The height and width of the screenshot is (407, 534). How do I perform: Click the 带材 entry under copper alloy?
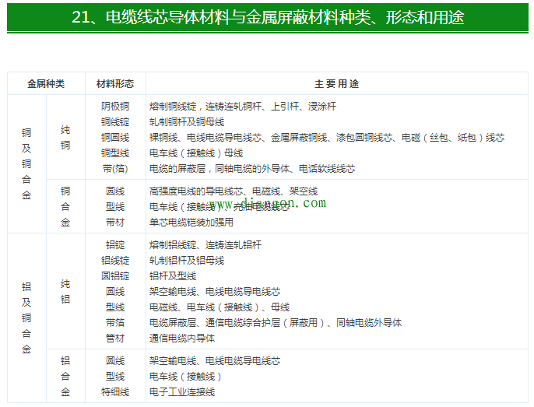114,222
